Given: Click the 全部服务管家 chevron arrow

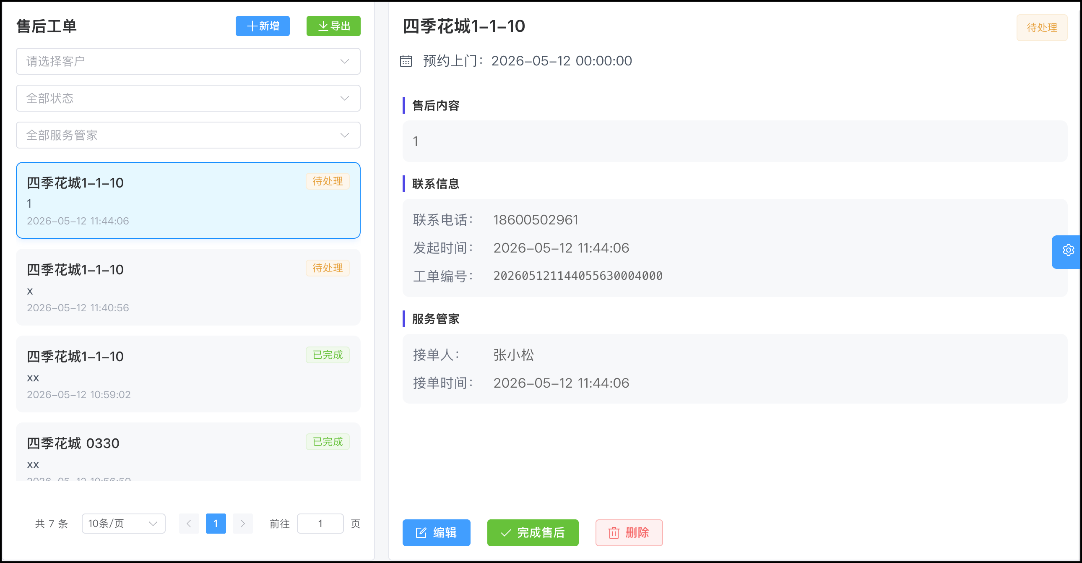Looking at the screenshot, I should click(344, 135).
